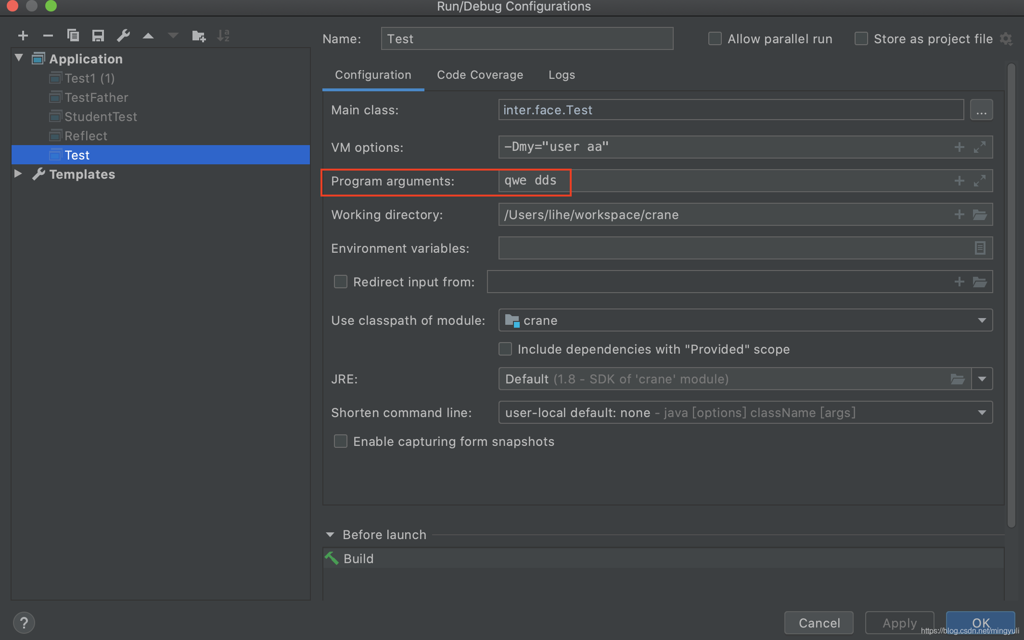
Task: Expand the Templates tree node
Action: (x=18, y=174)
